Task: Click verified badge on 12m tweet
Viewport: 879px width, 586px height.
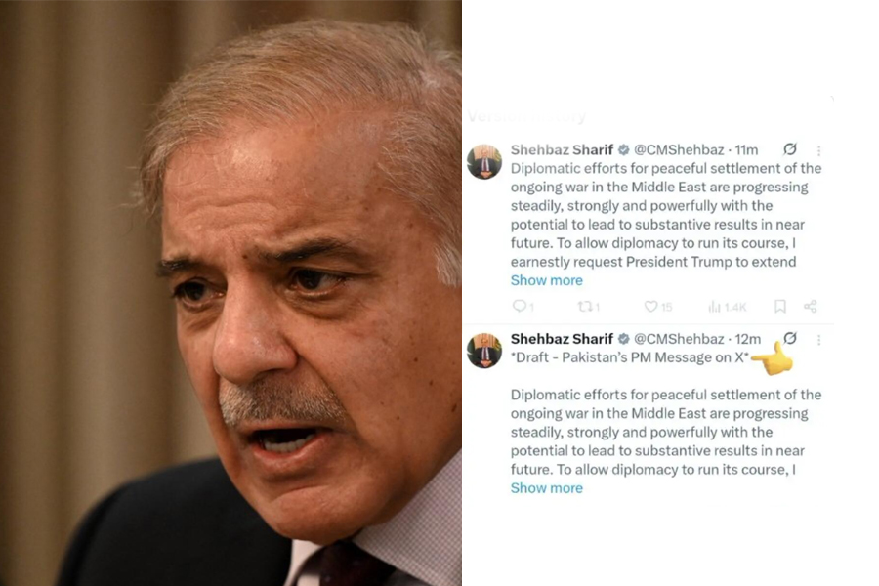Action: [623, 339]
